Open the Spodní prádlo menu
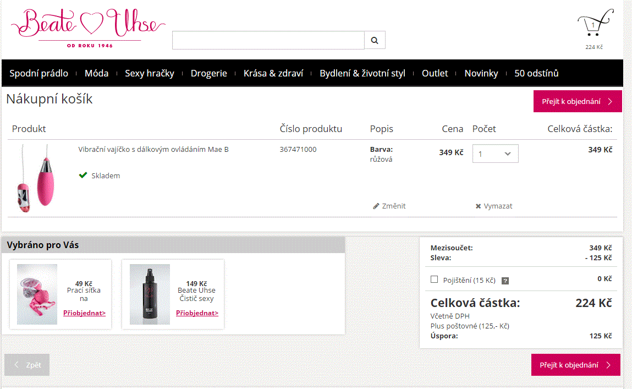The image size is (632, 389). pyautogui.click(x=39, y=73)
